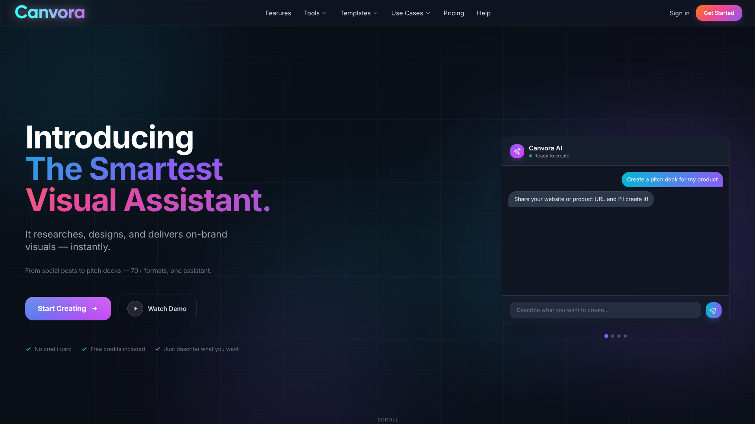
Task: Expand the Use Cases dropdown
Action: pos(410,13)
